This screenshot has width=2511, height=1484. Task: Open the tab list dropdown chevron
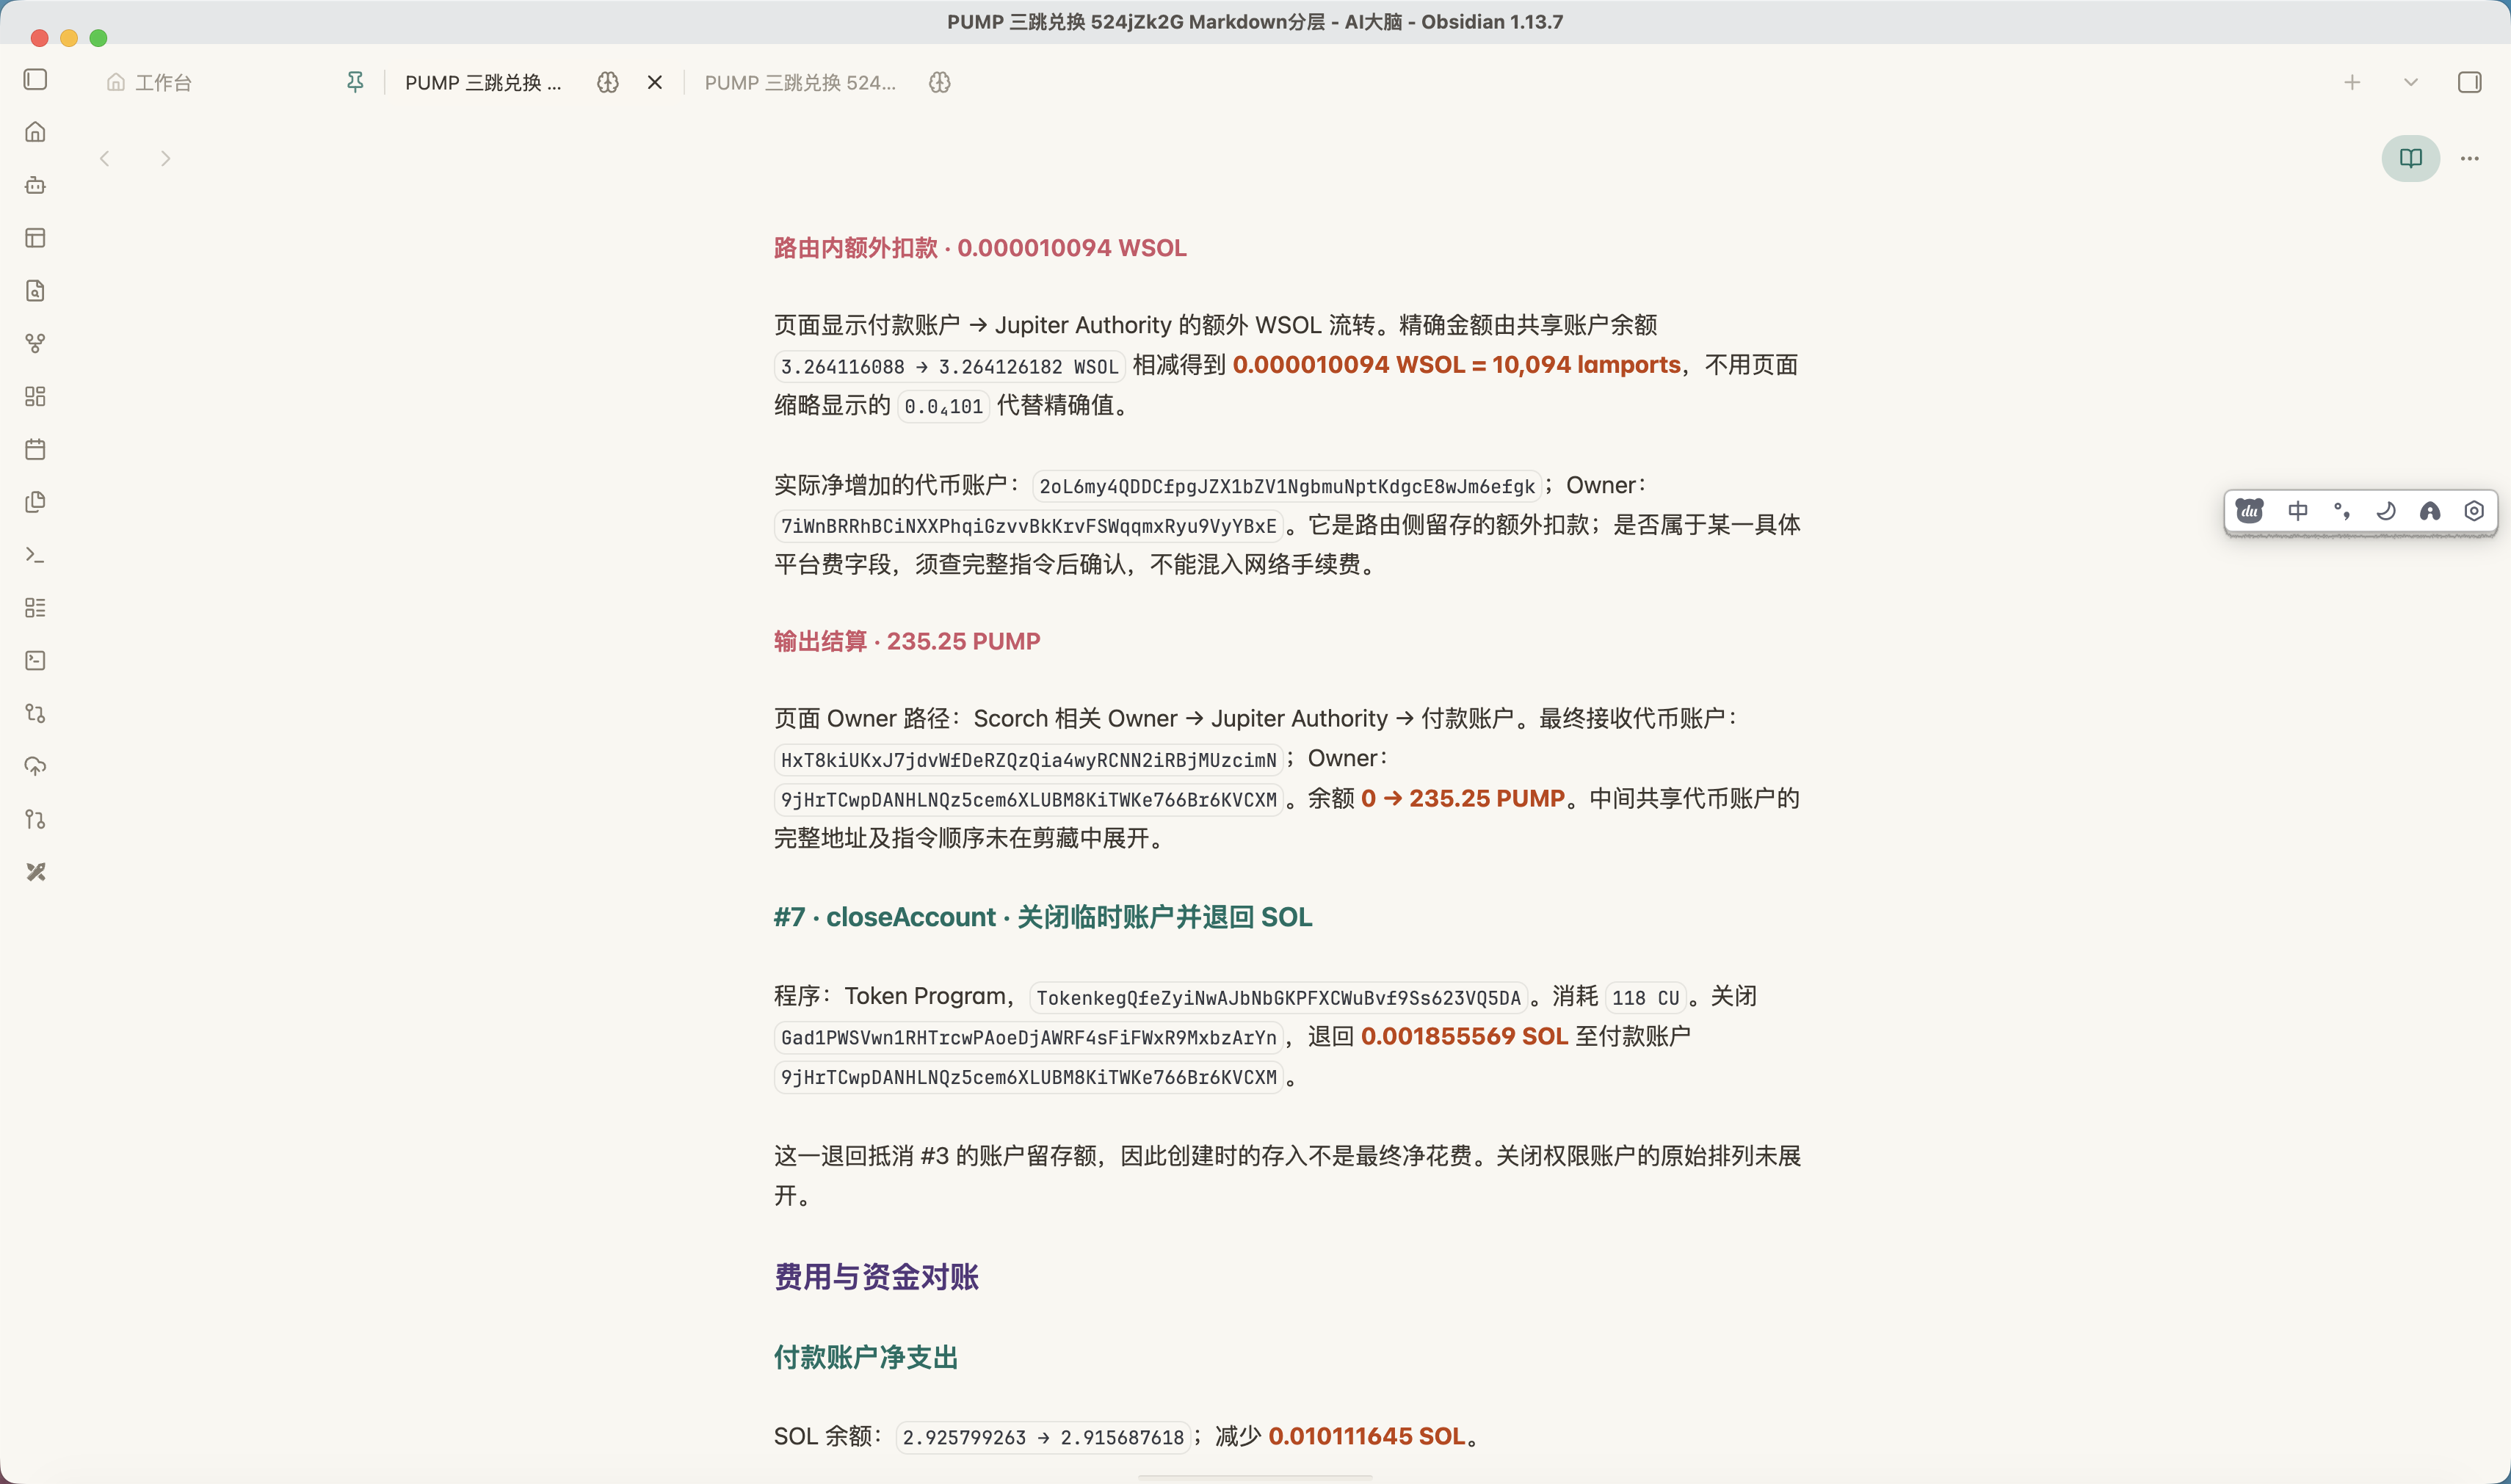tap(2411, 82)
